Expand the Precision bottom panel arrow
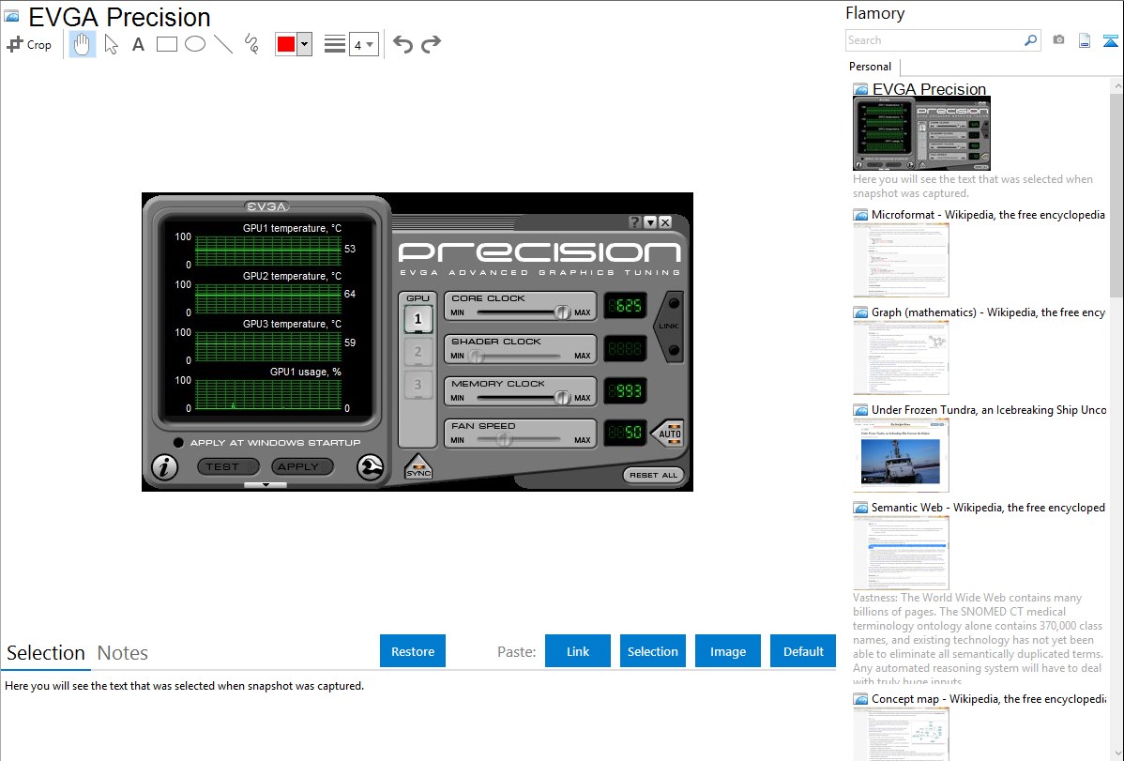The width and height of the screenshot is (1124, 761). (266, 485)
